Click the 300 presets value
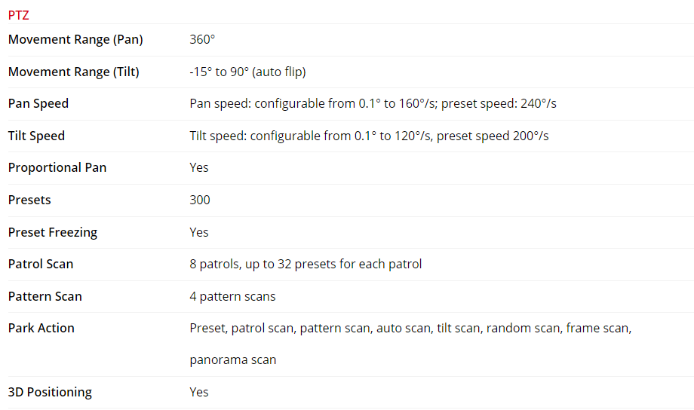Image resolution: width=694 pixels, height=410 pixels. (200, 200)
